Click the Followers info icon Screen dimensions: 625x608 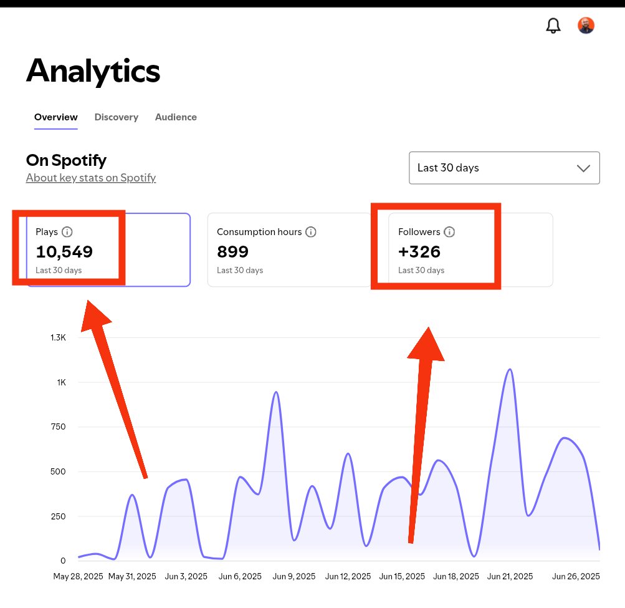449,232
